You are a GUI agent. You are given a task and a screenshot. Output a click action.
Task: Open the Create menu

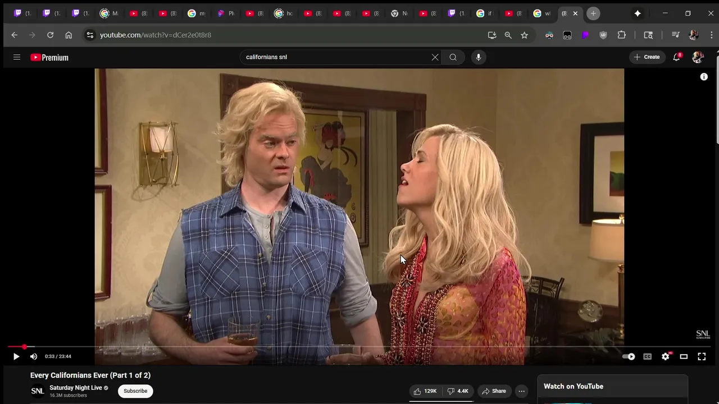(647, 57)
